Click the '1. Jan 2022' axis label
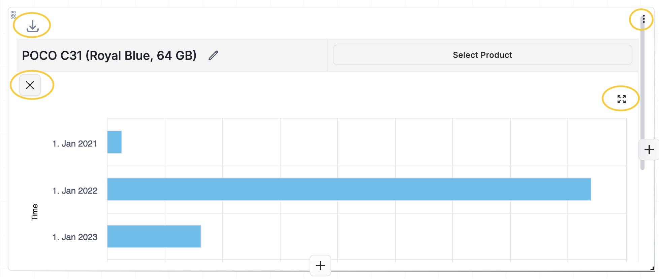 pos(75,191)
